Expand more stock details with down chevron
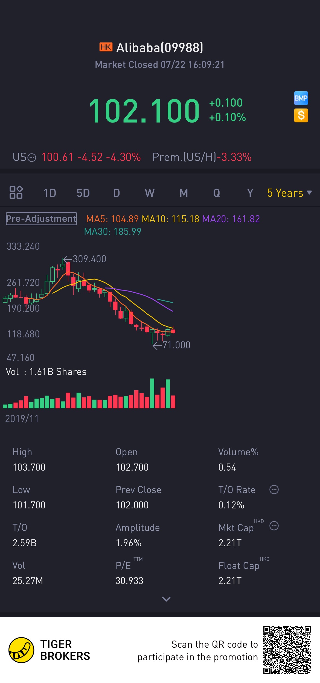Image resolution: width=320 pixels, height=683 pixels. pos(166,599)
